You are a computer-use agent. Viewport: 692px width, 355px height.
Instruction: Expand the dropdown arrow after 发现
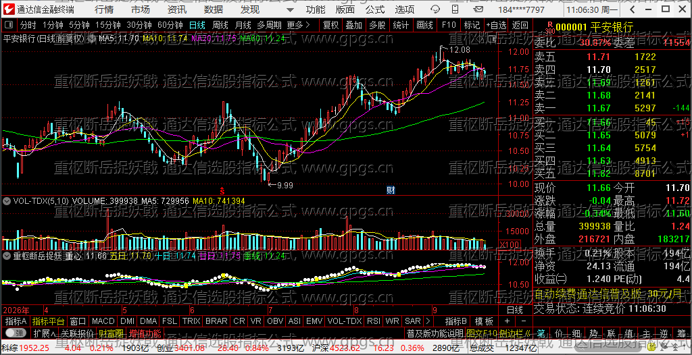[x=289, y=9]
